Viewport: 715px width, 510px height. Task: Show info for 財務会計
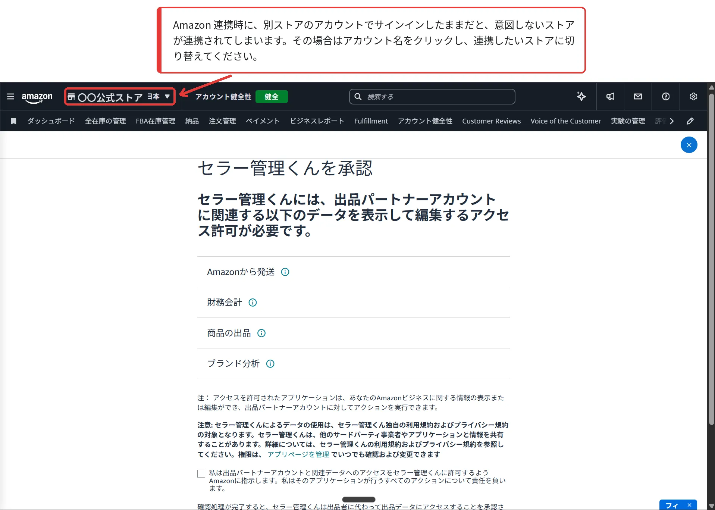253,303
